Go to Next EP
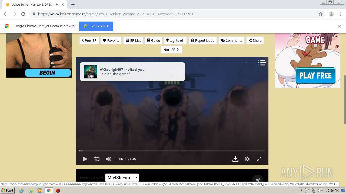The width and height of the screenshot is (346, 194). point(171,50)
